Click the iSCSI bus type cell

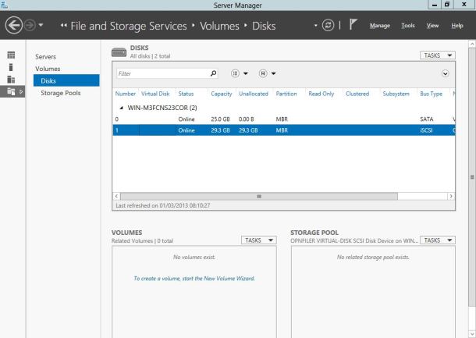[426, 130]
